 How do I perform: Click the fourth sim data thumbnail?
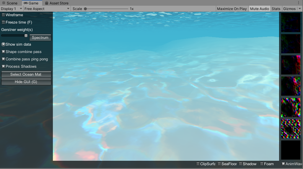(291, 86)
